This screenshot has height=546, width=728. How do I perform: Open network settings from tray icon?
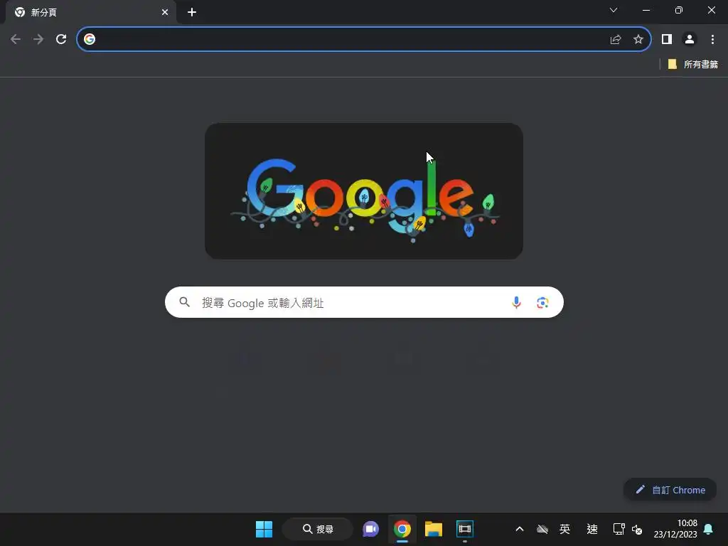pyautogui.click(x=619, y=529)
